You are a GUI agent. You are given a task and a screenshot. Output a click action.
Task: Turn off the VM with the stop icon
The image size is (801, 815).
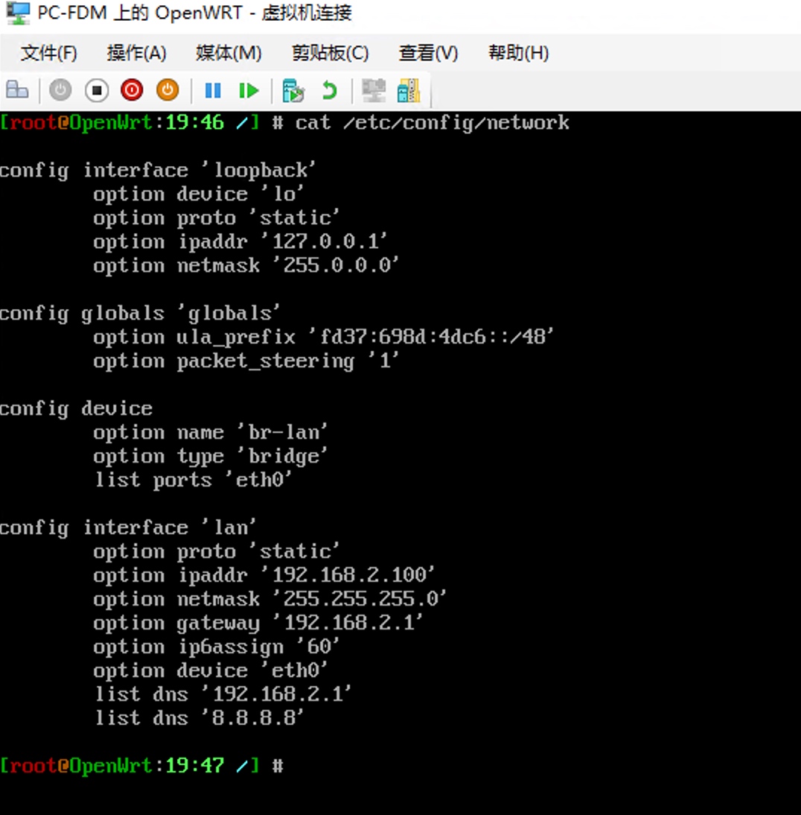click(96, 91)
